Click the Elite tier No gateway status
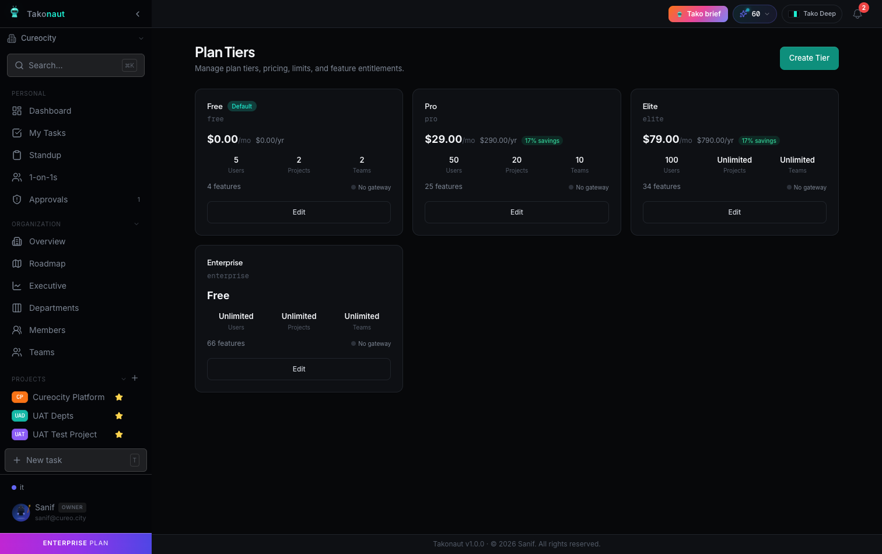The height and width of the screenshot is (554, 882). (x=807, y=187)
